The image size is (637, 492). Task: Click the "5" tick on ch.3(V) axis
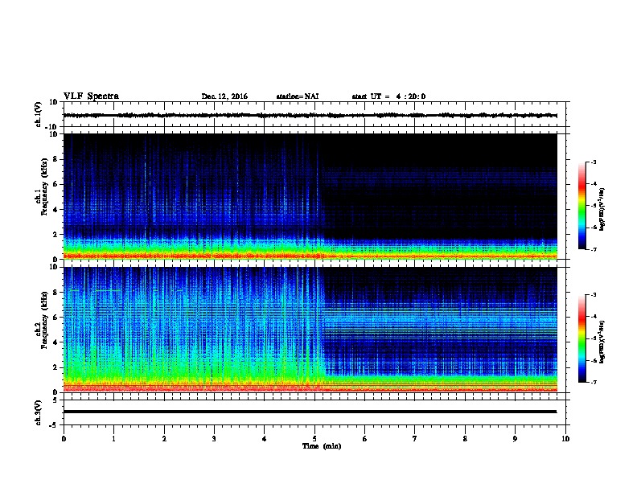coord(55,400)
